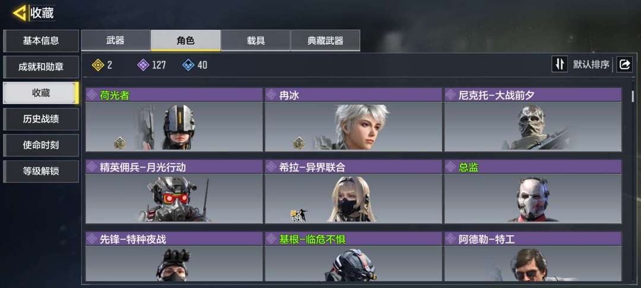Select 等级解锁 in the sidebar
Viewport: 641px width, 288px height.
click(x=41, y=171)
